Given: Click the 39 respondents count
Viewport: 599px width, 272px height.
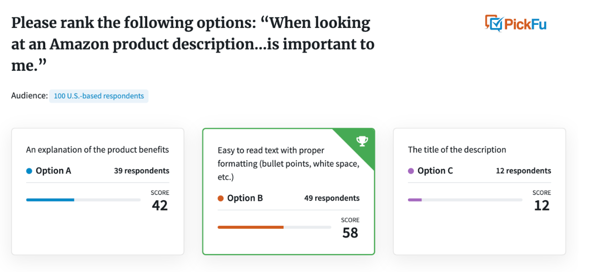Looking at the screenshot, I should tap(142, 171).
